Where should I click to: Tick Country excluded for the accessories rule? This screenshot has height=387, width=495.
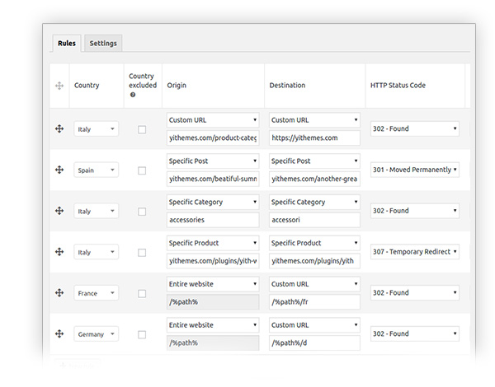[142, 212]
